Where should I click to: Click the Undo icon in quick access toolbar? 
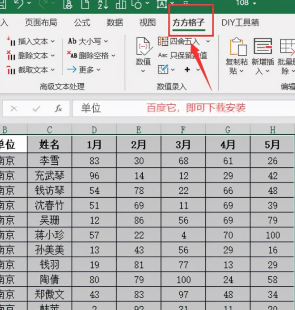[x=20, y=4]
